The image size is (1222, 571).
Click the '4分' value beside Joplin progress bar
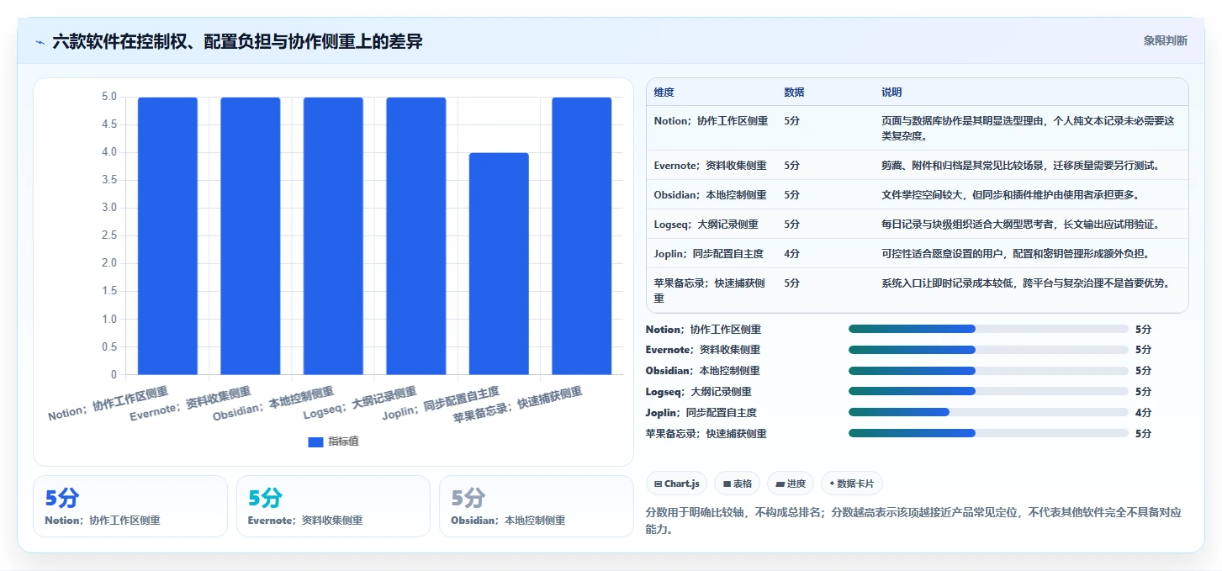point(1143,413)
